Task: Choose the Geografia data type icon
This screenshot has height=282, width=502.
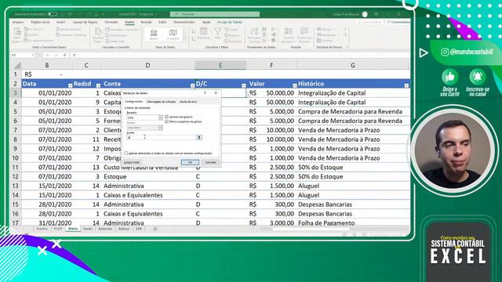Action: coord(173,34)
